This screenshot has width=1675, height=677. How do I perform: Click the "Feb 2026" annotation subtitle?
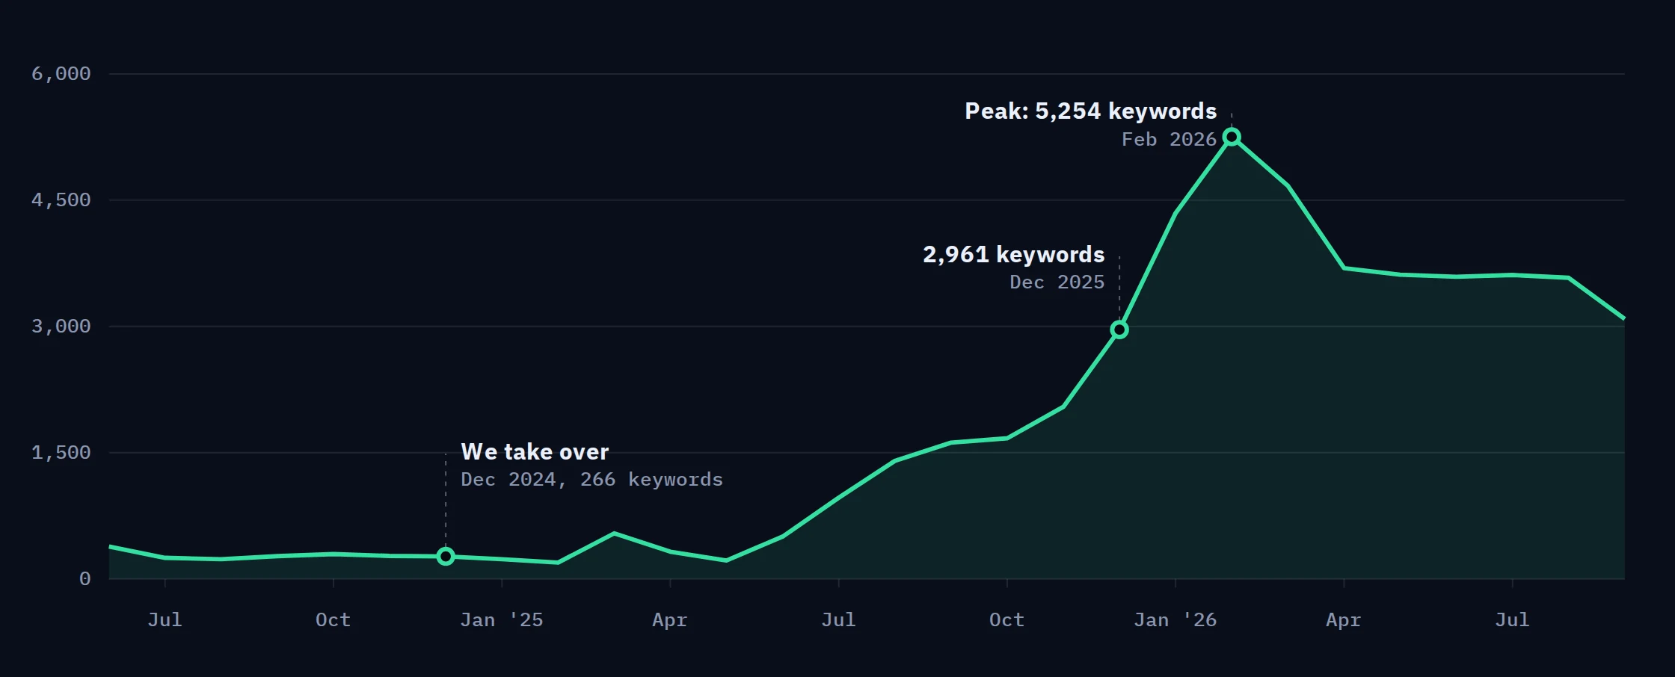[1169, 140]
